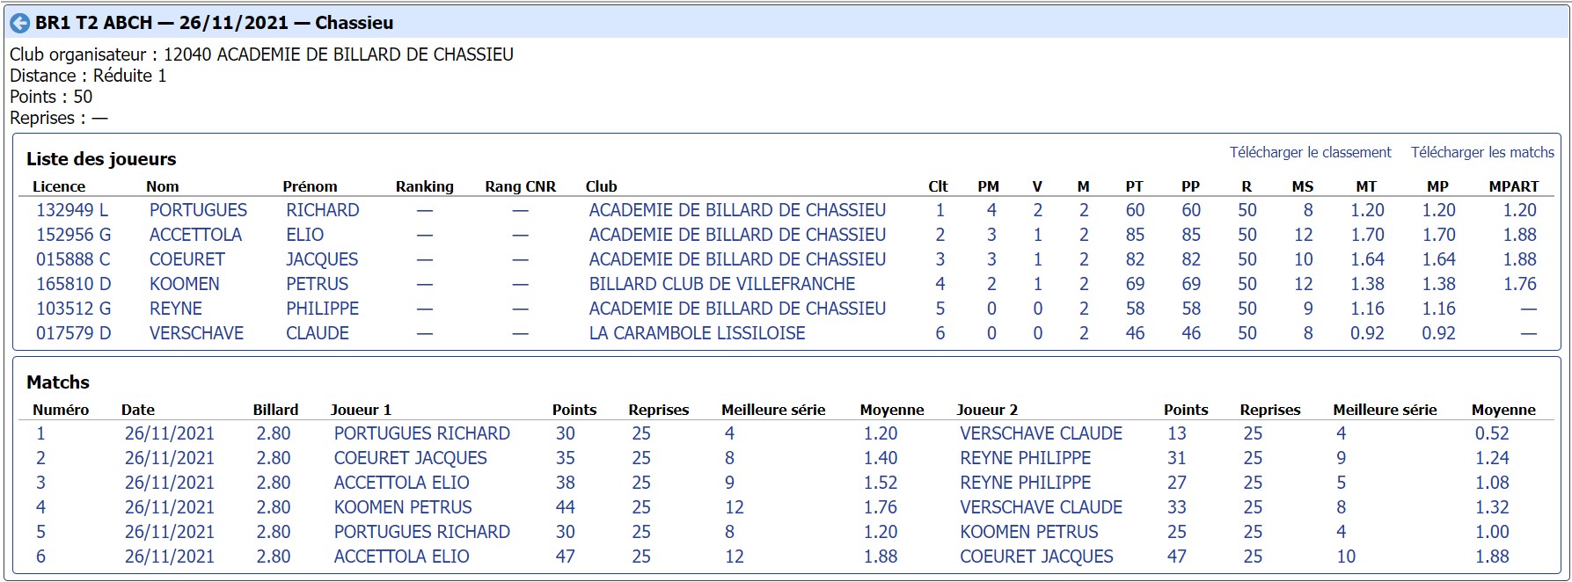Select COEURET JACQUES in match 2
Image resolution: width=1572 pixels, height=582 pixels.
(410, 458)
